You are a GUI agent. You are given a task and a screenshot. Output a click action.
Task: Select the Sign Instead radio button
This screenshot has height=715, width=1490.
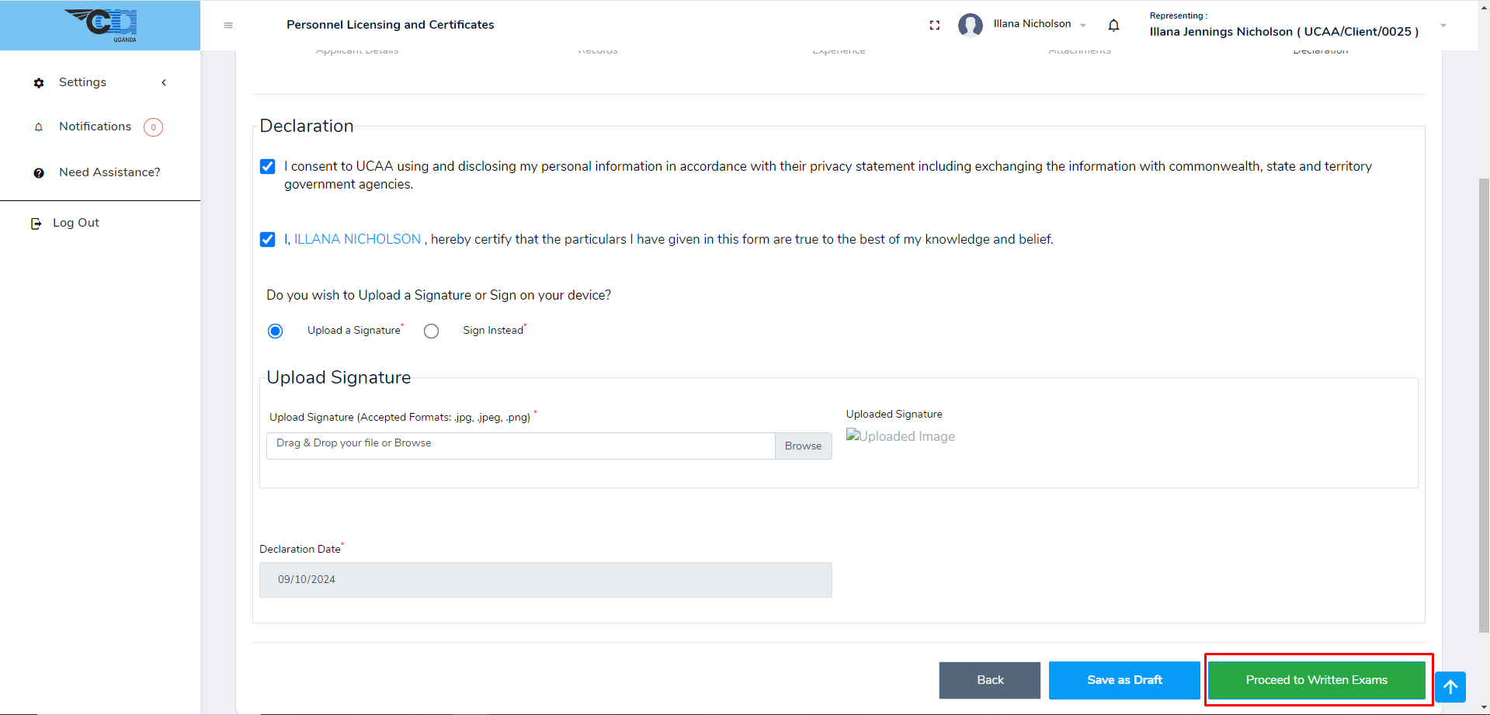tap(432, 331)
